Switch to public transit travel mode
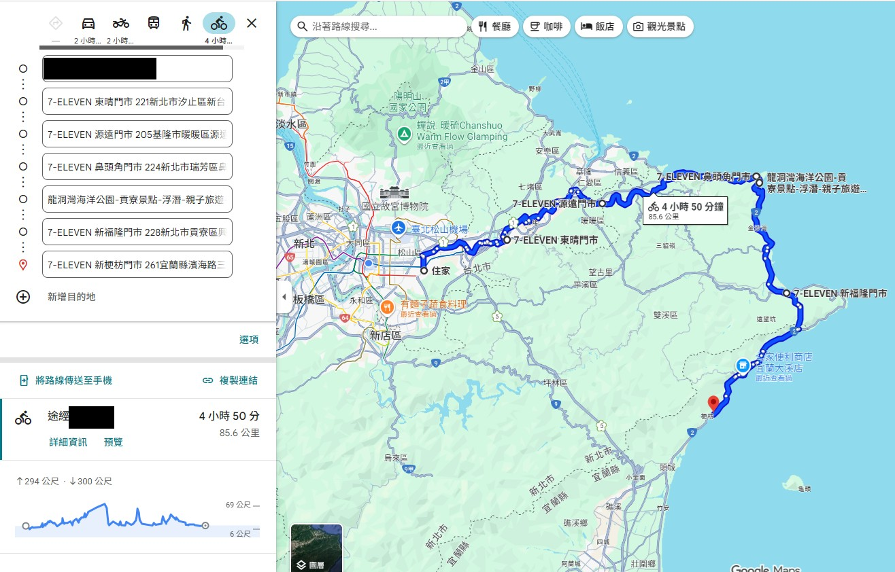 (x=154, y=24)
